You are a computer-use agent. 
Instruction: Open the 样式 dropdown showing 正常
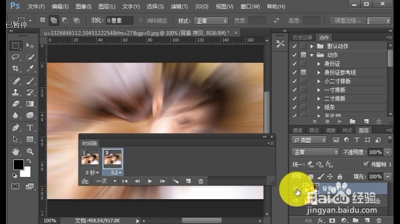(x=211, y=21)
